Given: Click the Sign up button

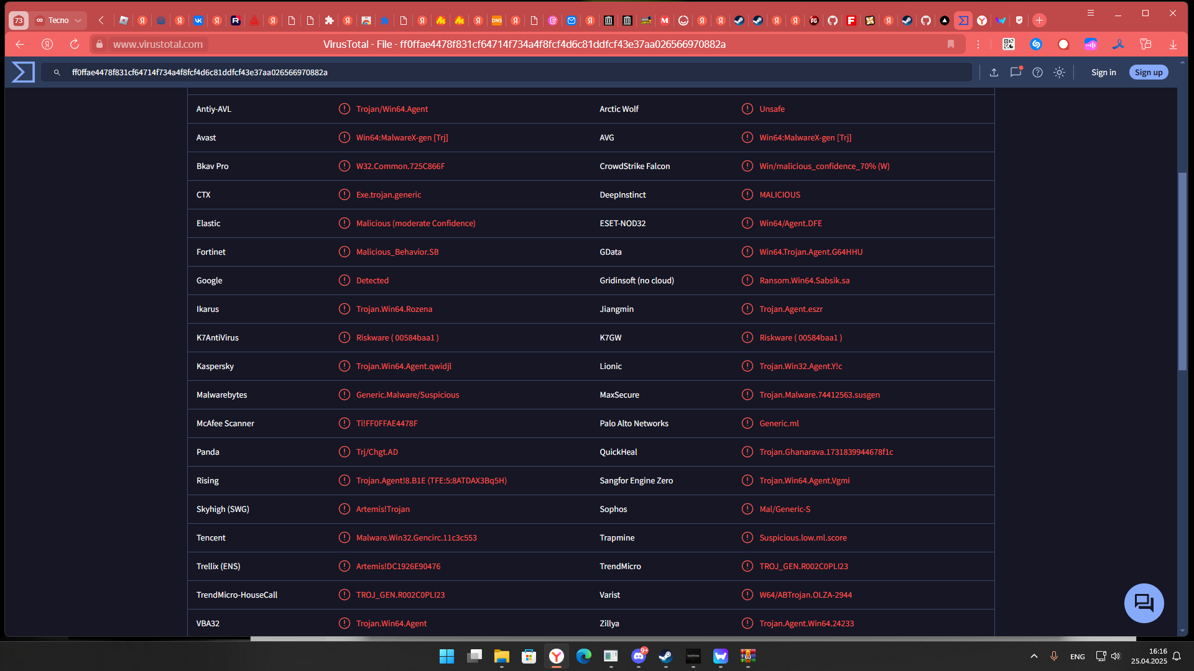Looking at the screenshot, I should 1148,73.
